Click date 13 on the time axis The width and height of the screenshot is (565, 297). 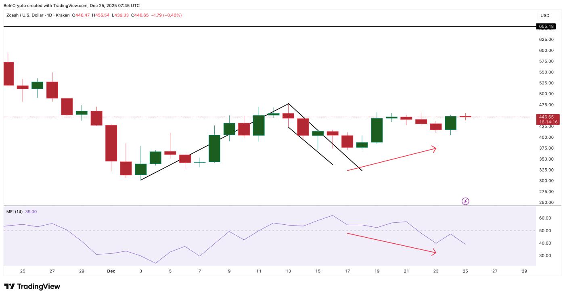pyautogui.click(x=288, y=271)
